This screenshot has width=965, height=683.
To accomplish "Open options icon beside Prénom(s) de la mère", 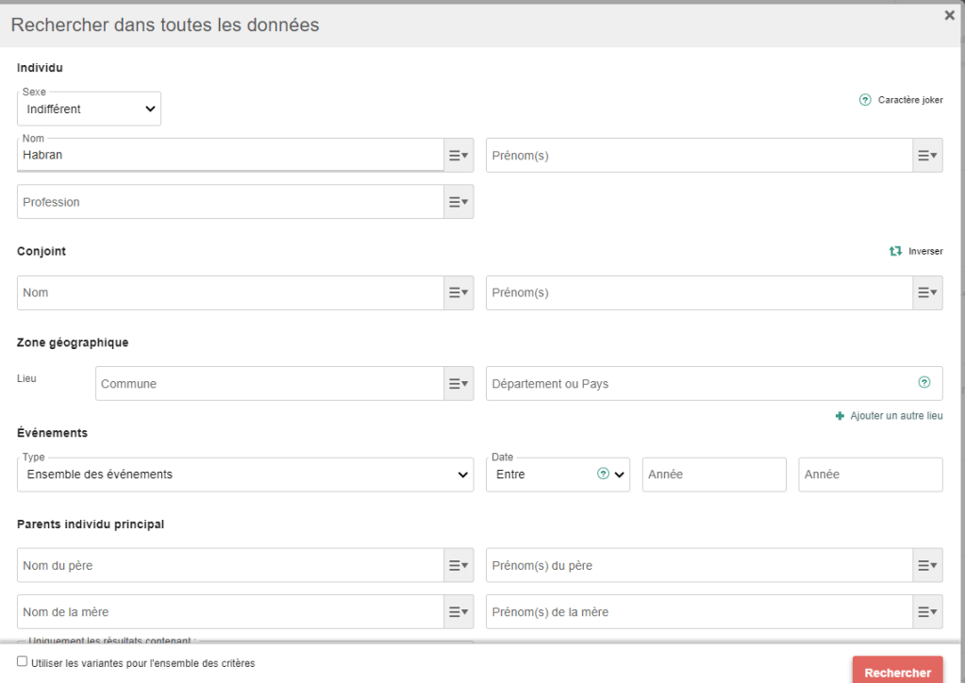I will (927, 612).
